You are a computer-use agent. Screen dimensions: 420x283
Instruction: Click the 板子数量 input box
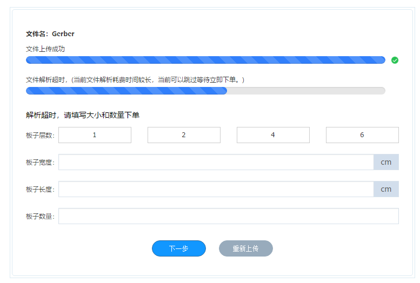point(229,216)
